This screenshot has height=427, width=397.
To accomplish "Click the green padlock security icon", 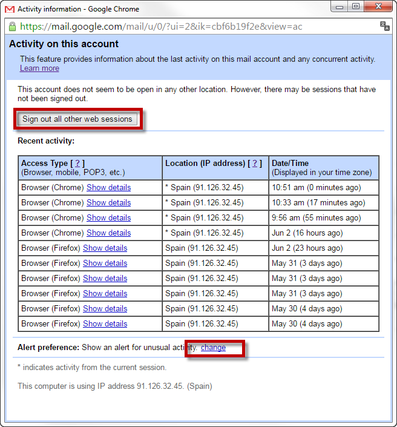I will pos(12,27).
